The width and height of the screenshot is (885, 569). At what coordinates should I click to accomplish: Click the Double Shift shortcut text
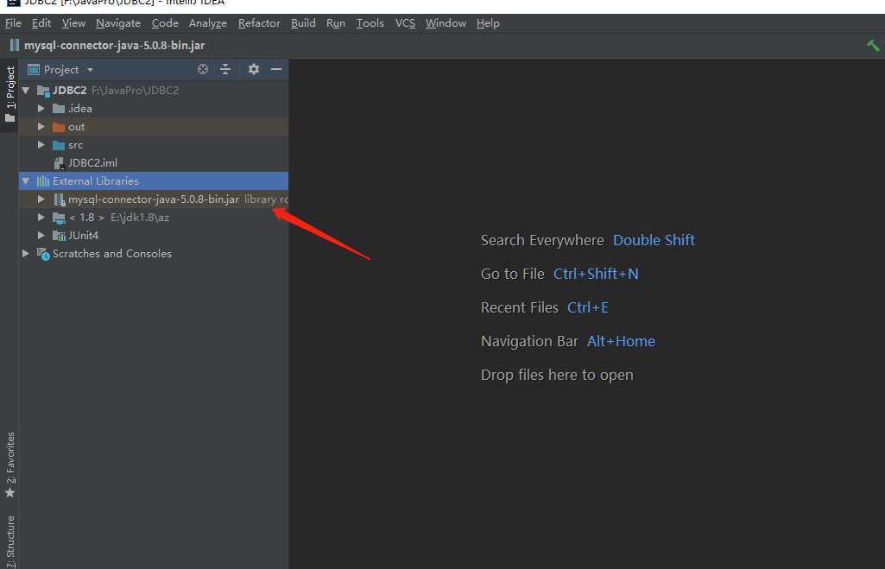(x=654, y=240)
